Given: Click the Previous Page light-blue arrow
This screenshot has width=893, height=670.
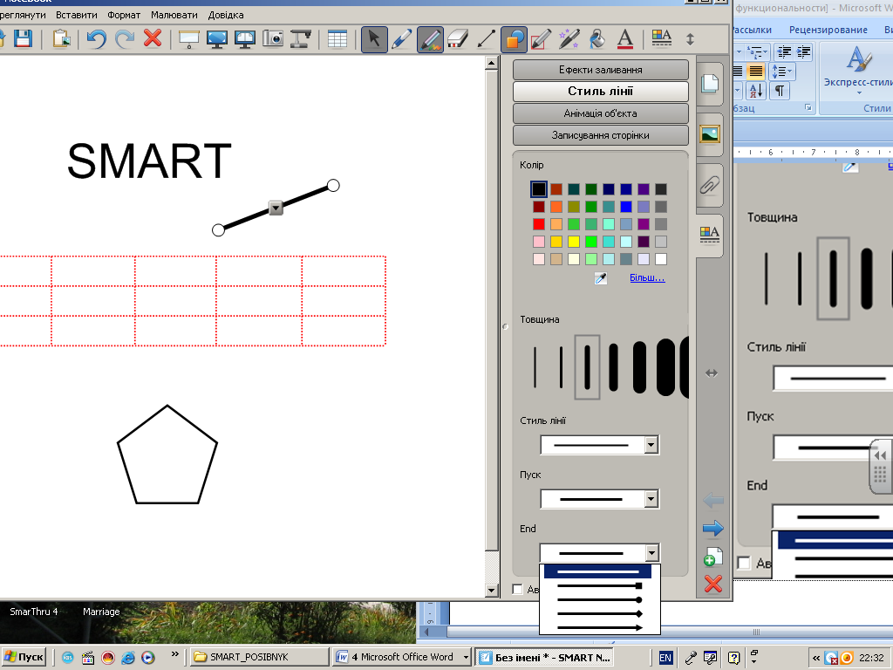Looking at the screenshot, I should (713, 501).
